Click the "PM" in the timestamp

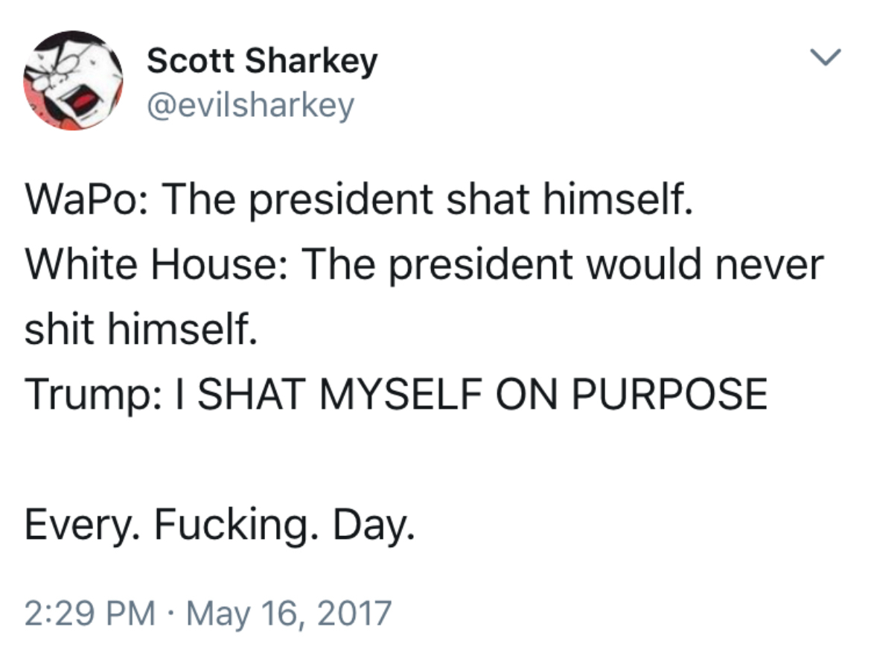(x=134, y=614)
